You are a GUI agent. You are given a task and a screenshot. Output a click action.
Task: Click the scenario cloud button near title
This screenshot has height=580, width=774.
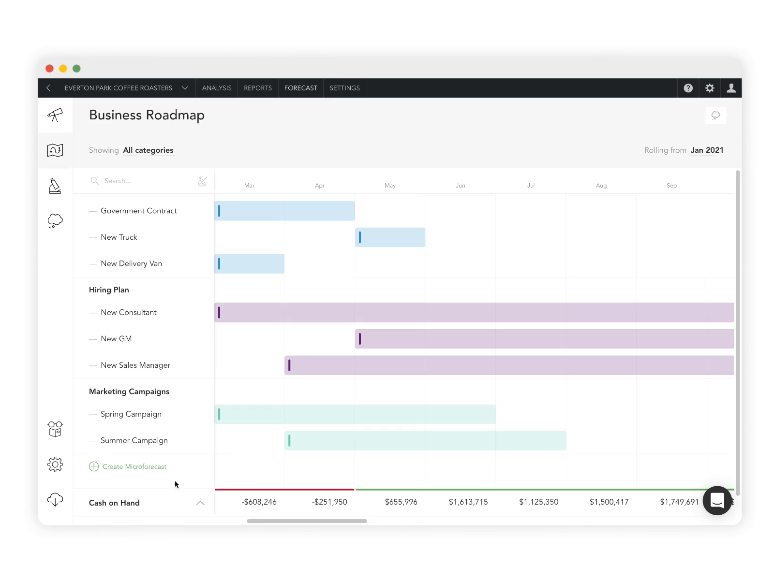(x=715, y=116)
